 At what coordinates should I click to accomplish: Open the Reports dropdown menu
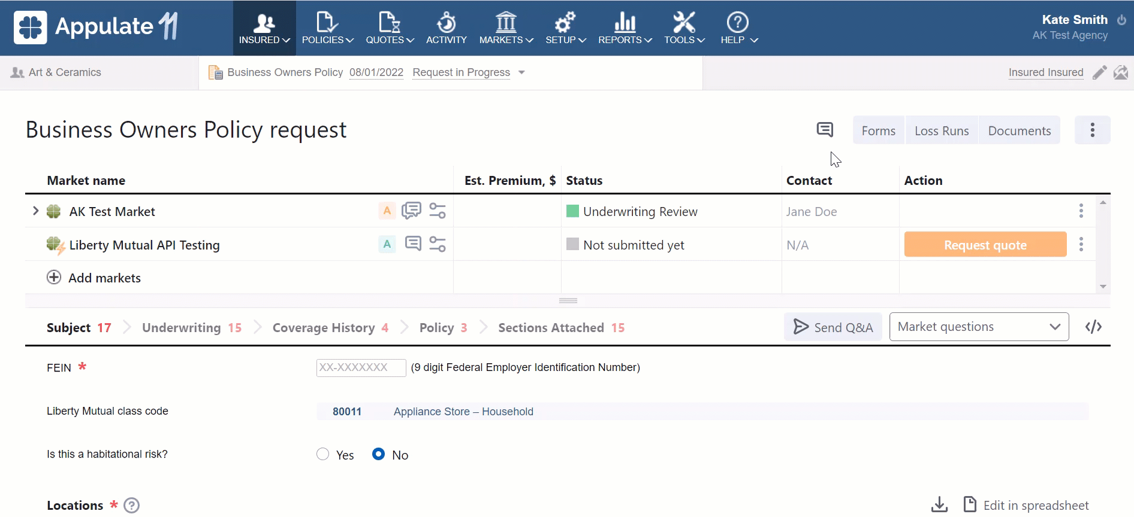click(625, 28)
